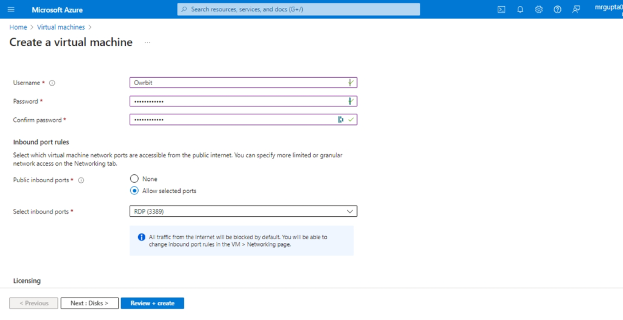Open the Azure portal hamburger menu

11,10
